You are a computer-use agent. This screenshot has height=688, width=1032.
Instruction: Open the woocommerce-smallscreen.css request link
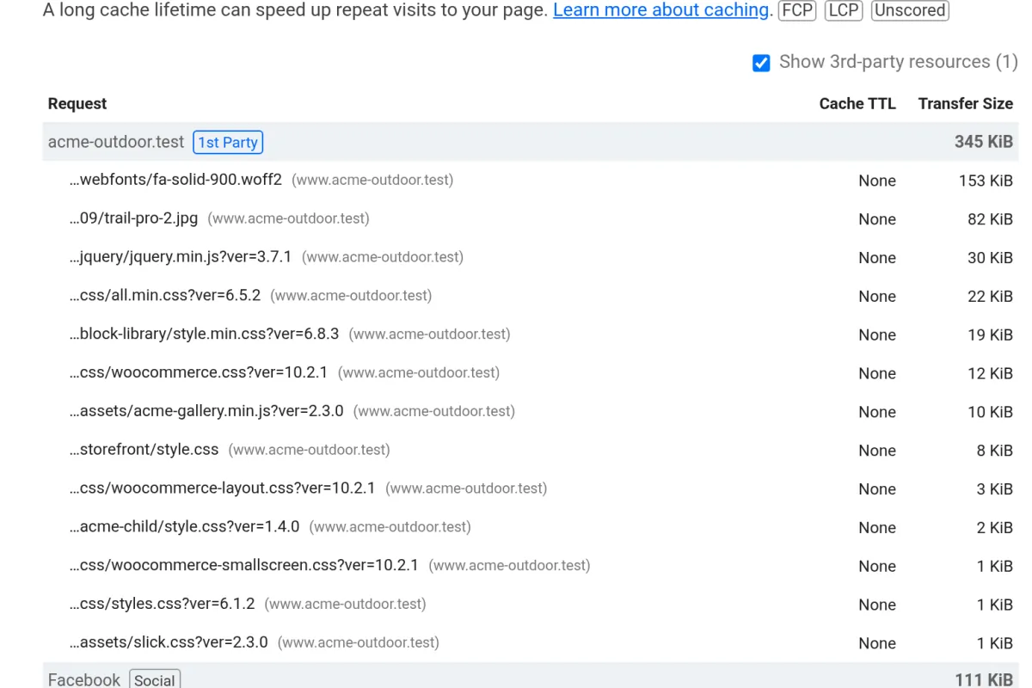(244, 565)
